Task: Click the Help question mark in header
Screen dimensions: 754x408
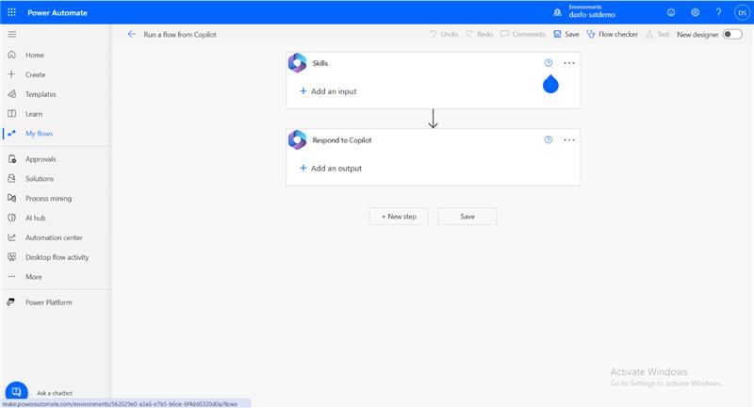Action: pos(718,12)
